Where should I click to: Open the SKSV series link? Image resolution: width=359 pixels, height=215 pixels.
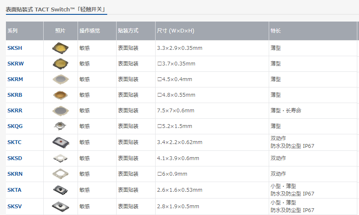pos(14,207)
